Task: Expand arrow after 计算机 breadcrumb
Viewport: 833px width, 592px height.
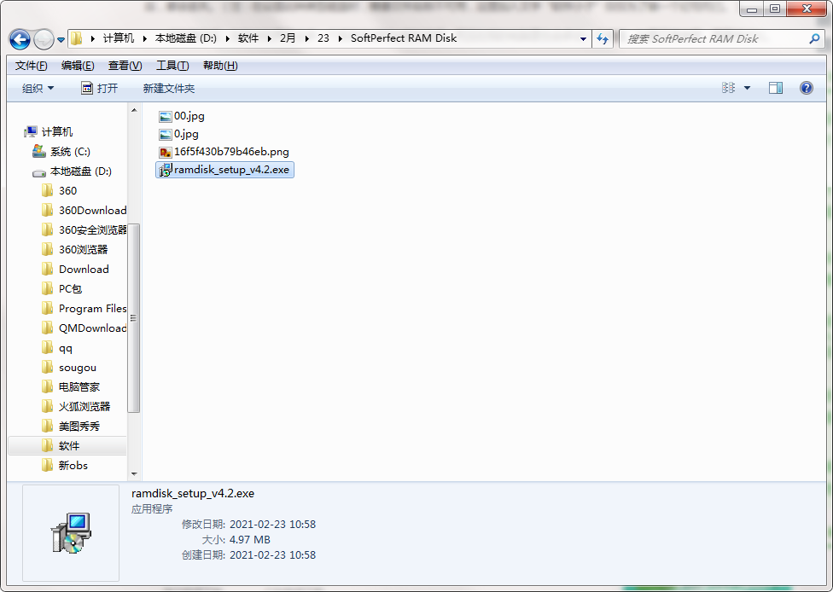Action: click(x=144, y=38)
